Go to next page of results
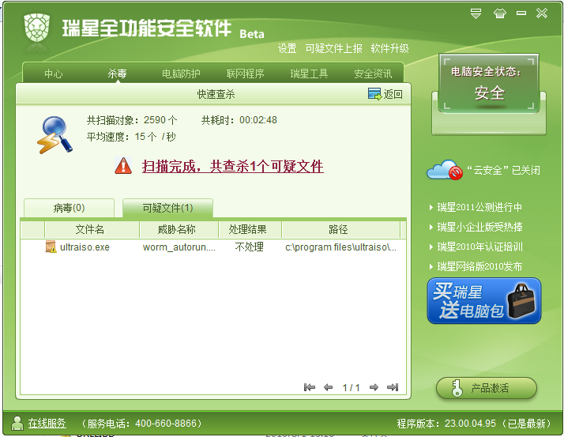564x437 pixels. coord(374,387)
